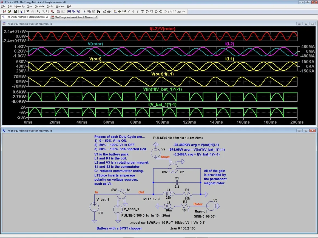Open the Control Panel hammer icon
This screenshot has height=238, width=318.
tap(21, 11)
